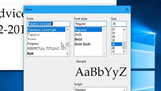This screenshot has width=161, height=91.
Task: Click font list scroll down arrow
Action: [67, 54]
